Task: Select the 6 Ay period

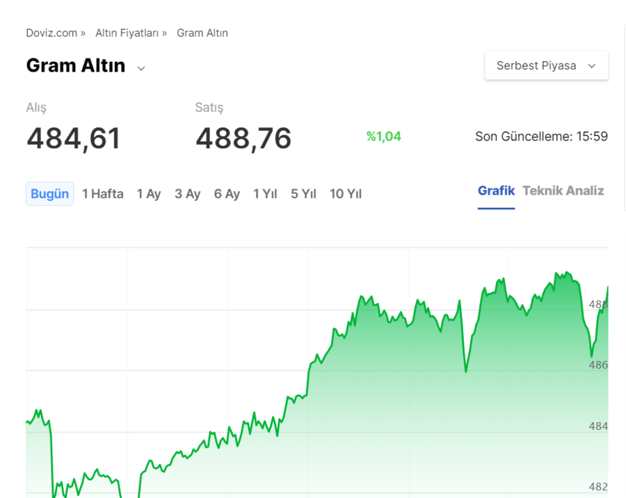Action: pos(227,193)
